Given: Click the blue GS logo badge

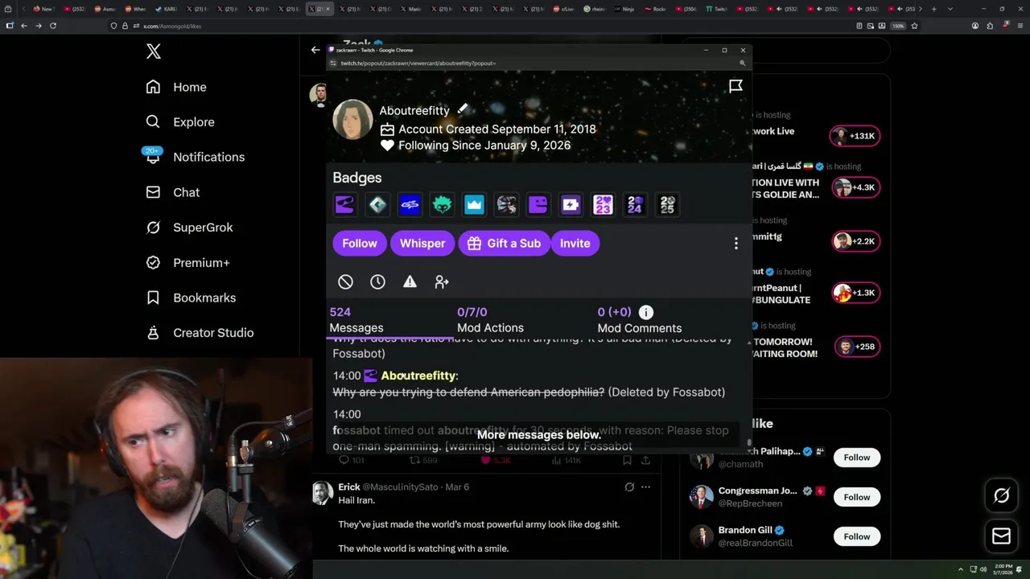Looking at the screenshot, I should pyautogui.click(x=410, y=205).
